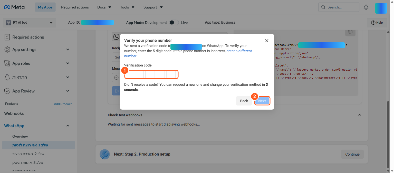
Task: Select שלב 1. אני רוצה לנסות
Action: 39,145
